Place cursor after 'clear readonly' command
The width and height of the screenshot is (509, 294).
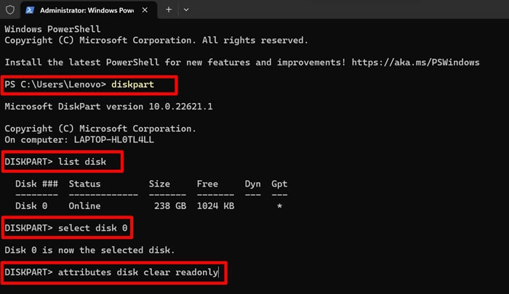click(x=219, y=271)
